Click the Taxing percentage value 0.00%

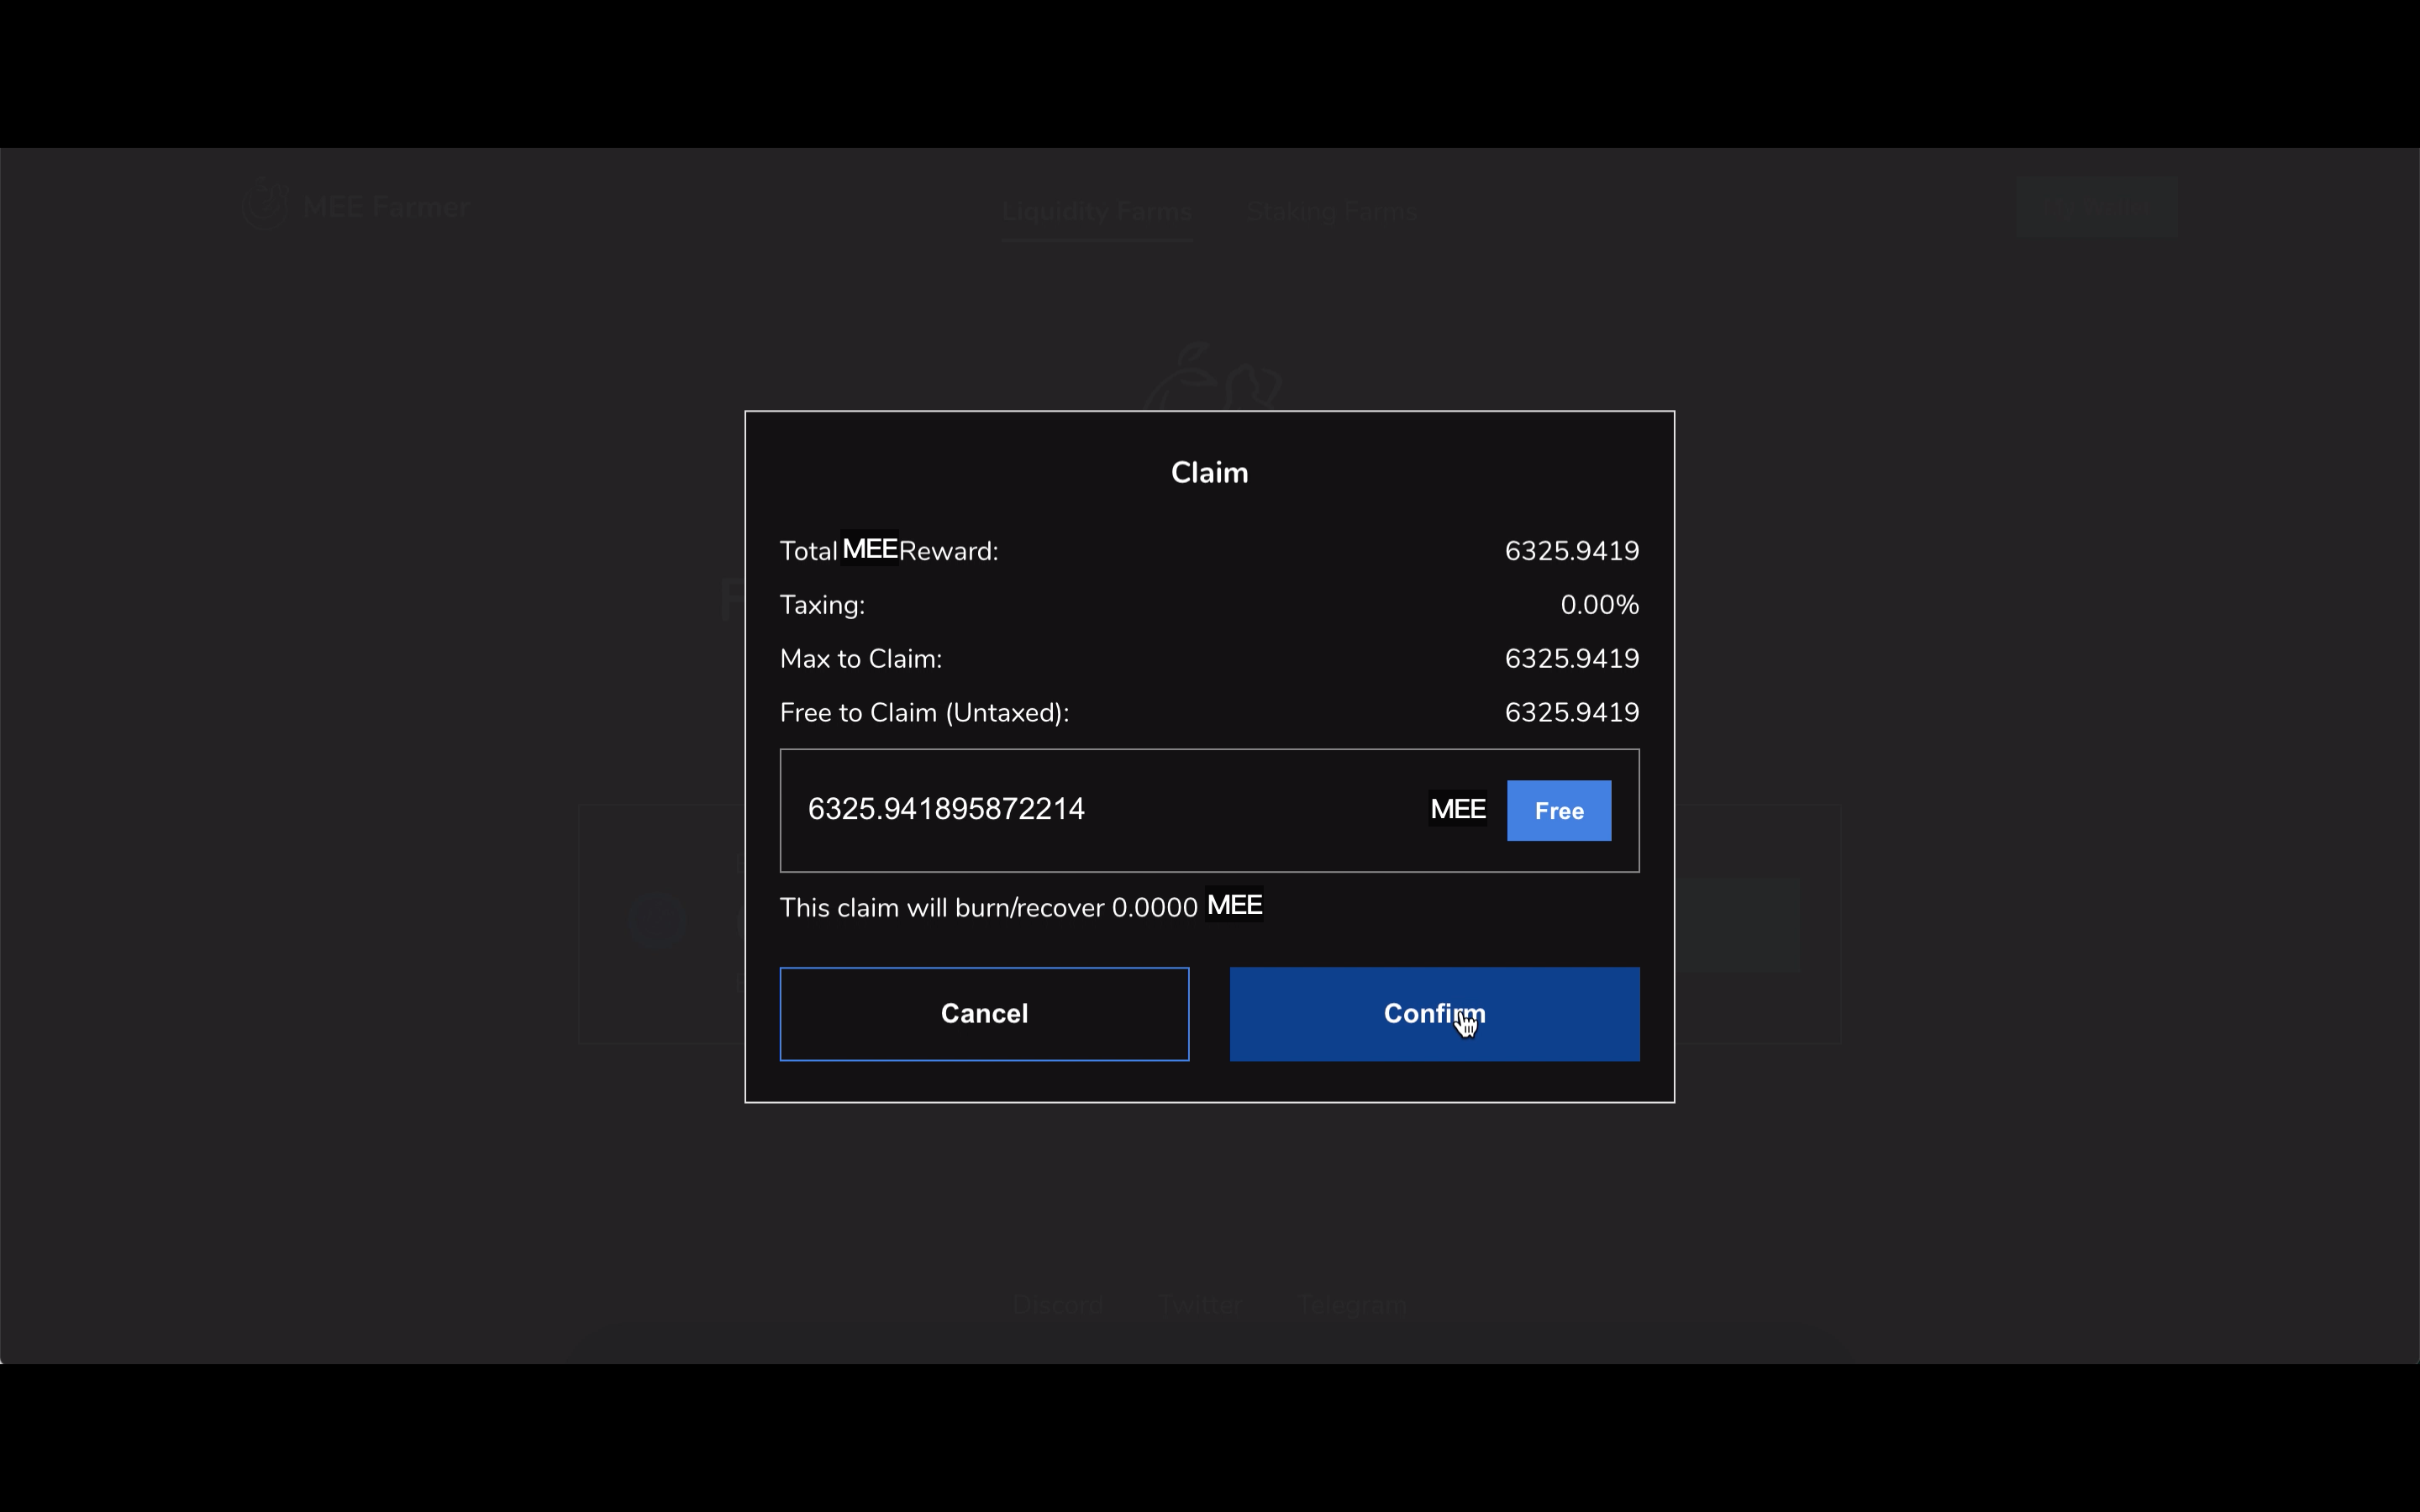pos(1598,605)
